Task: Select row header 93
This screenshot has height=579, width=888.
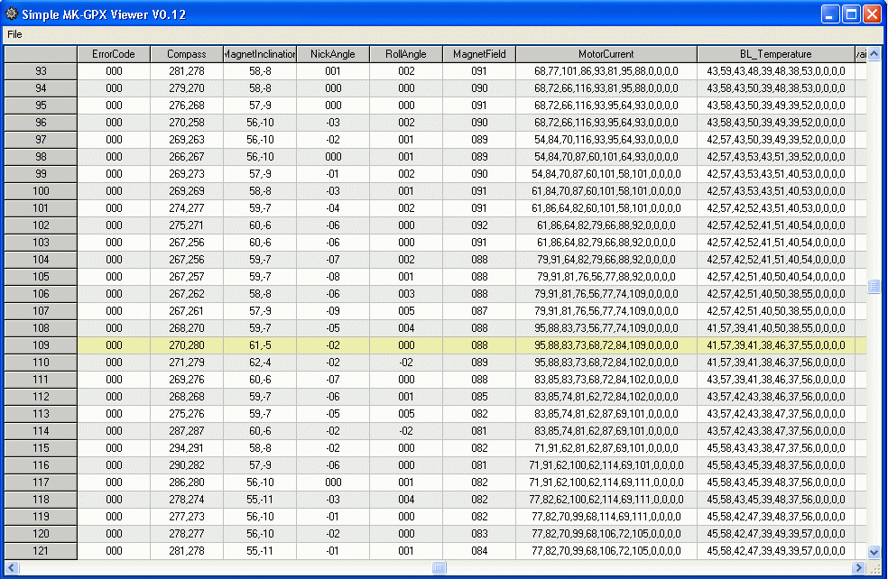Action: [x=41, y=71]
